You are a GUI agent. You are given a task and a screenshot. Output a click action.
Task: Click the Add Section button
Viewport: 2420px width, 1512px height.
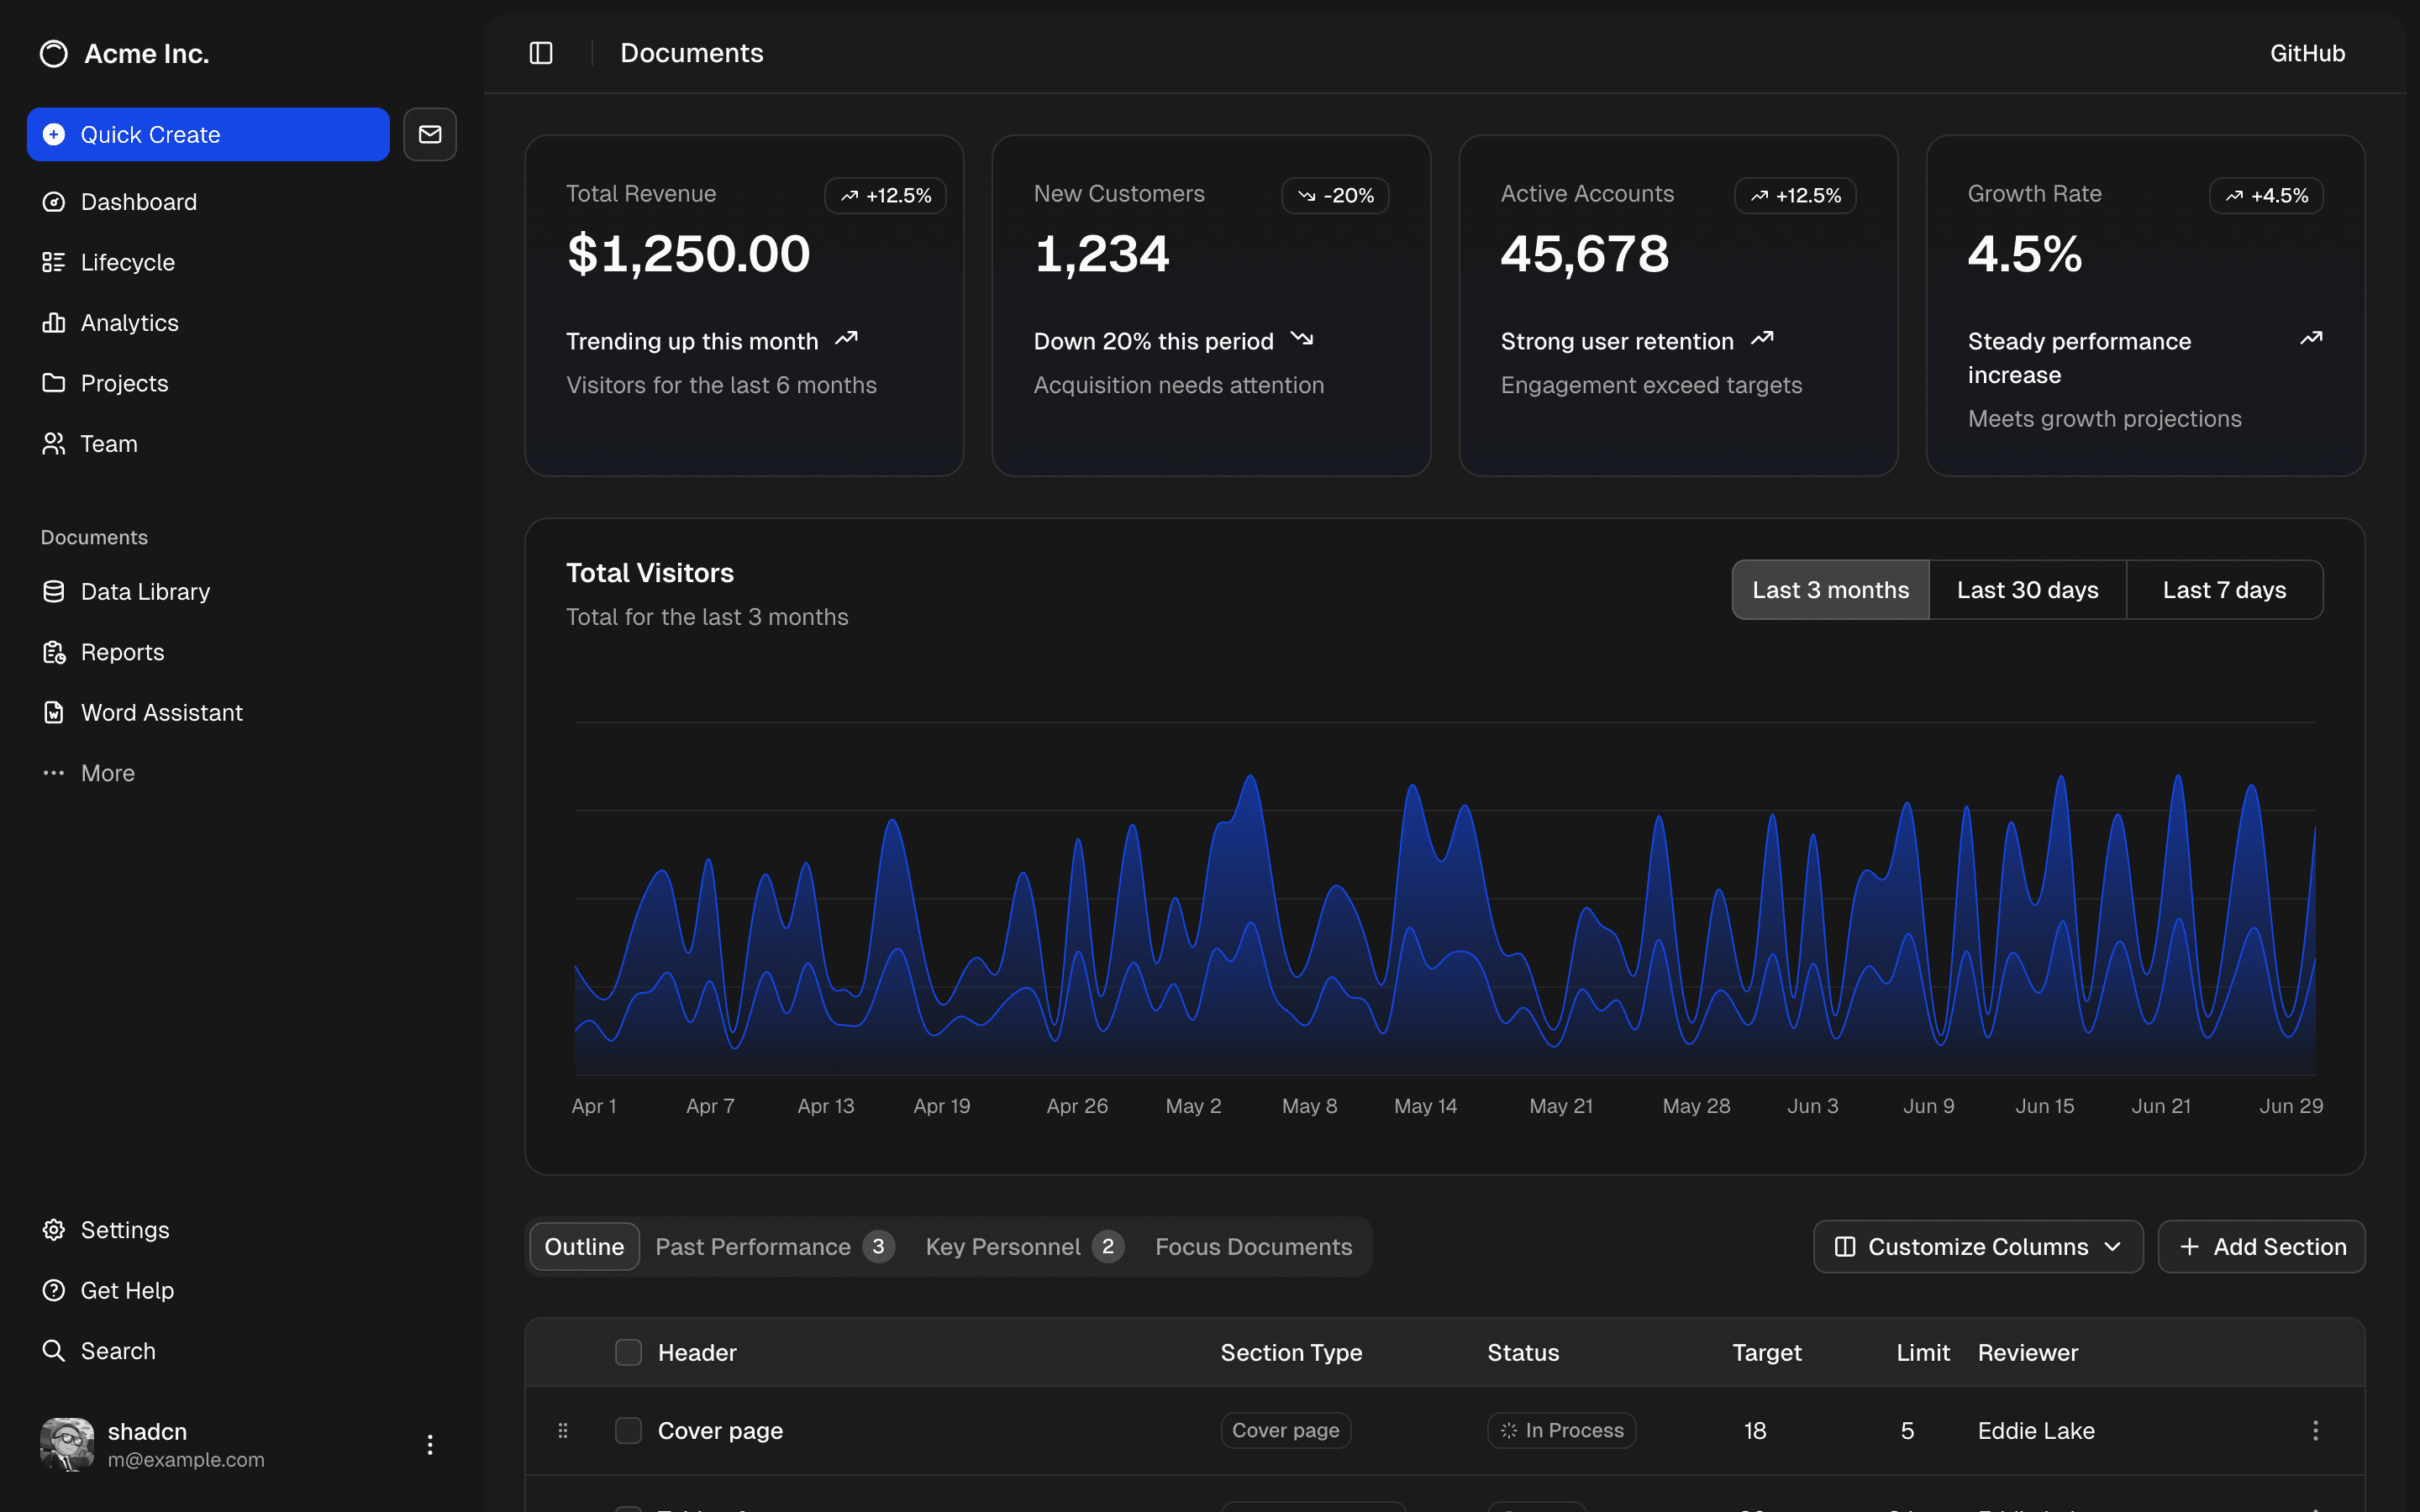2261,1246
